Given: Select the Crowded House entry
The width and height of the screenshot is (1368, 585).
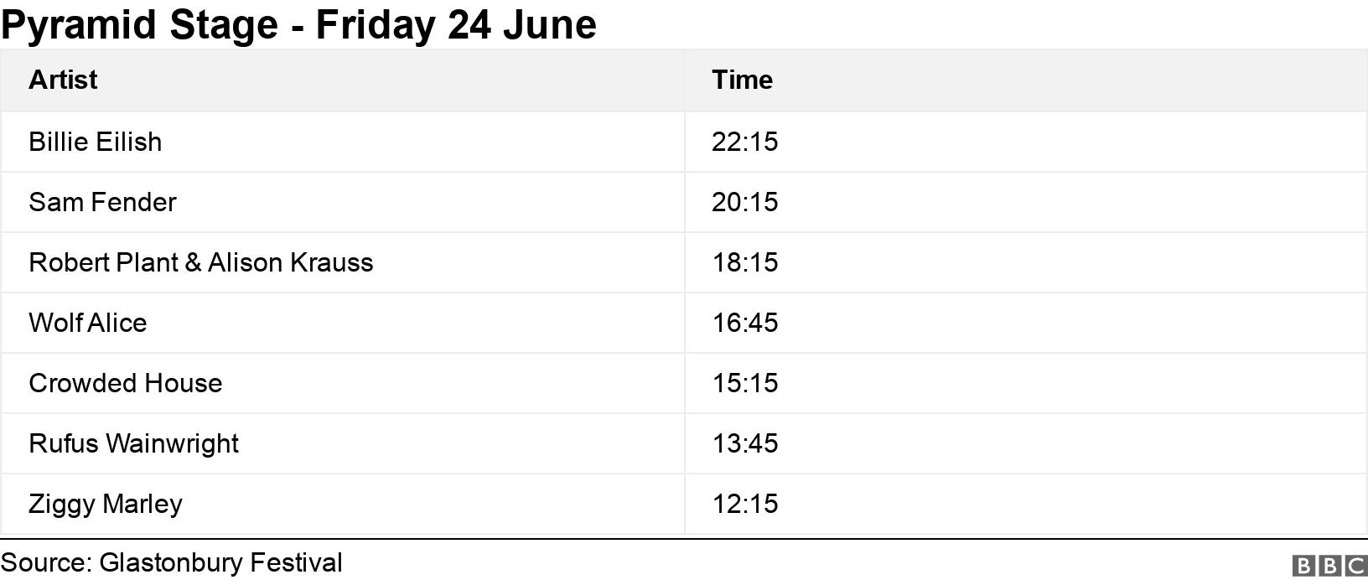Looking at the screenshot, I should [x=126, y=383].
